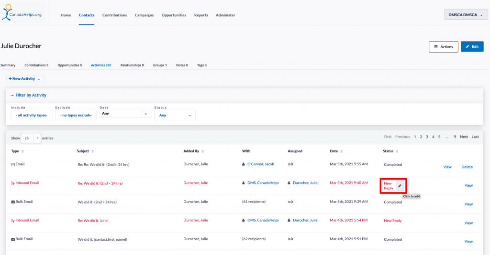Switch to the Activities 220 tab
490x255 pixels.
pyautogui.click(x=101, y=65)
